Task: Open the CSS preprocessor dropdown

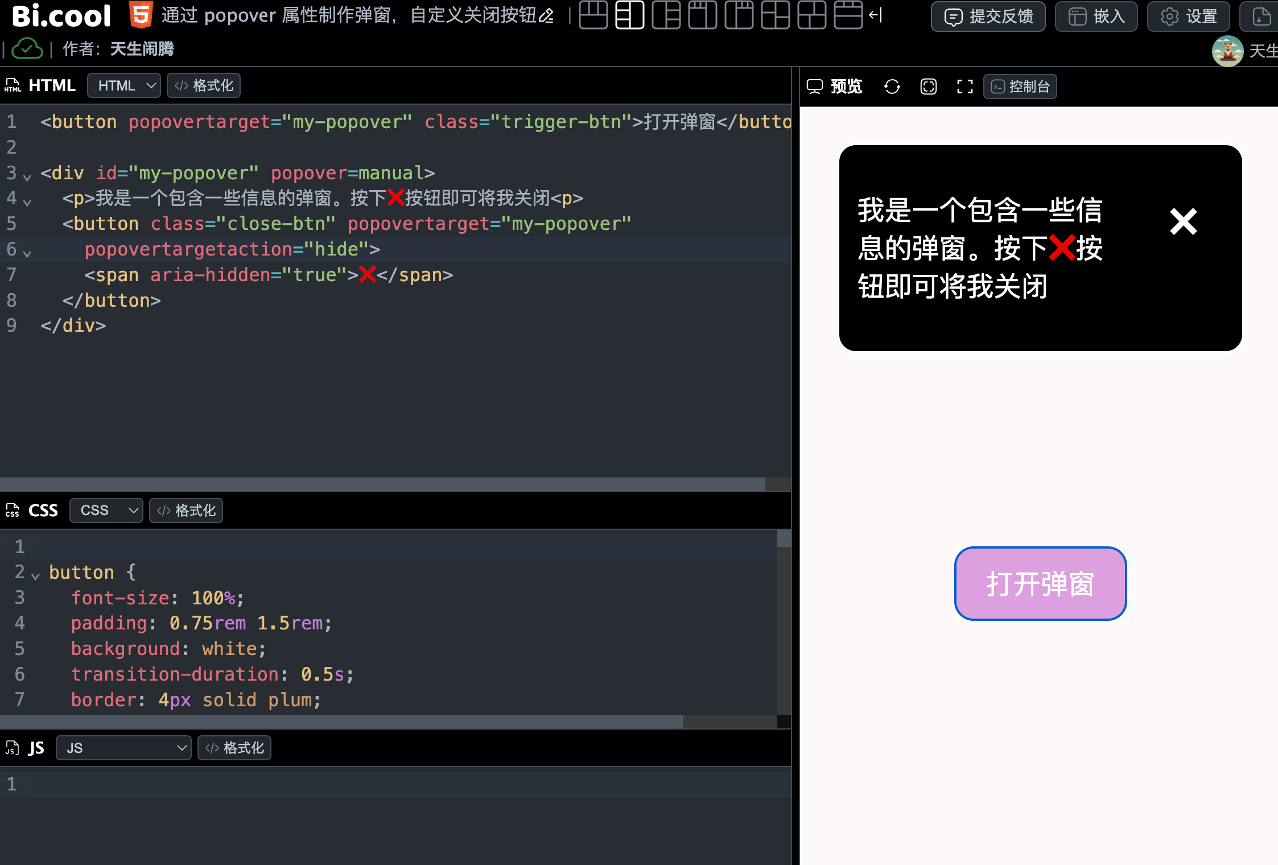Action: tap(106, 510)
